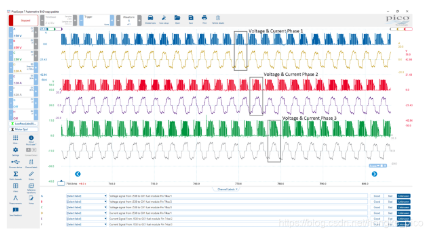The width and height of the screenshot is (429, 234).
Task: Close the Zoom overview box
Action: coord(384,166)
